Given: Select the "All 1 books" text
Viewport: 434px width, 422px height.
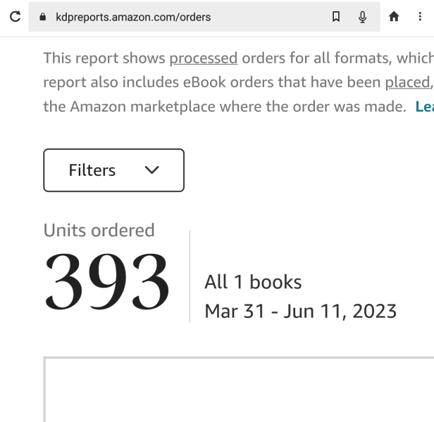Looking at the screenshot, I should [253, 282].
